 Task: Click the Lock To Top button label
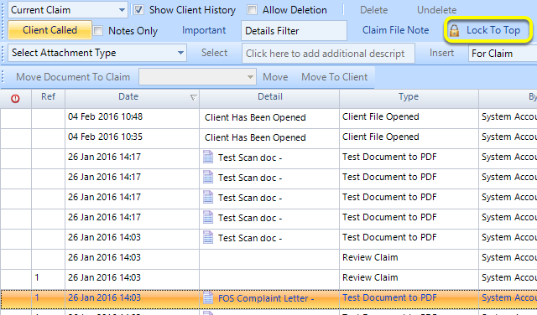[x=493, y=30]
